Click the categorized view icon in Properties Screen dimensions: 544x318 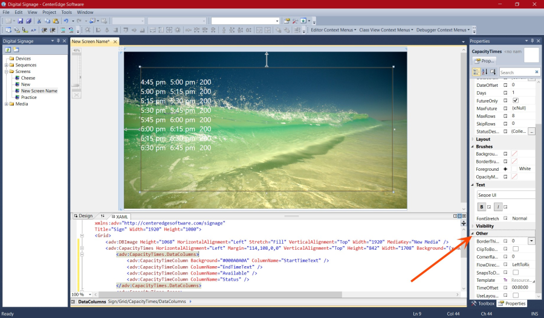pyautogui.click(x=476, y=72)
